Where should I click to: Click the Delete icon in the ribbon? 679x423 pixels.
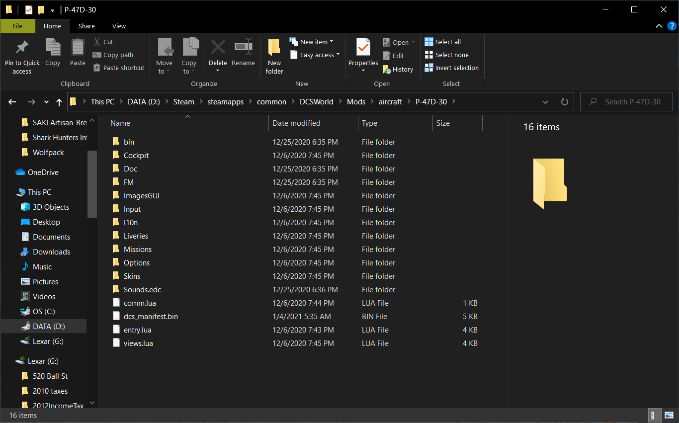[218, 47]
